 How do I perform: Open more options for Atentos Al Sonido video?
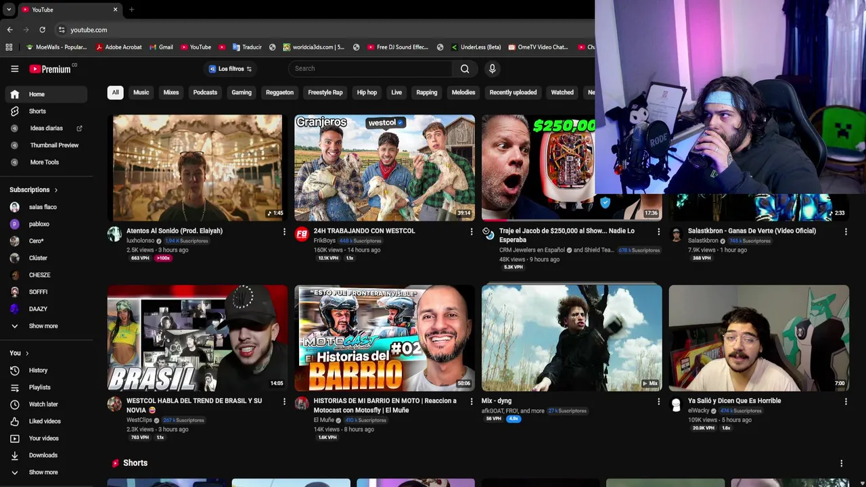coord(284,231)
